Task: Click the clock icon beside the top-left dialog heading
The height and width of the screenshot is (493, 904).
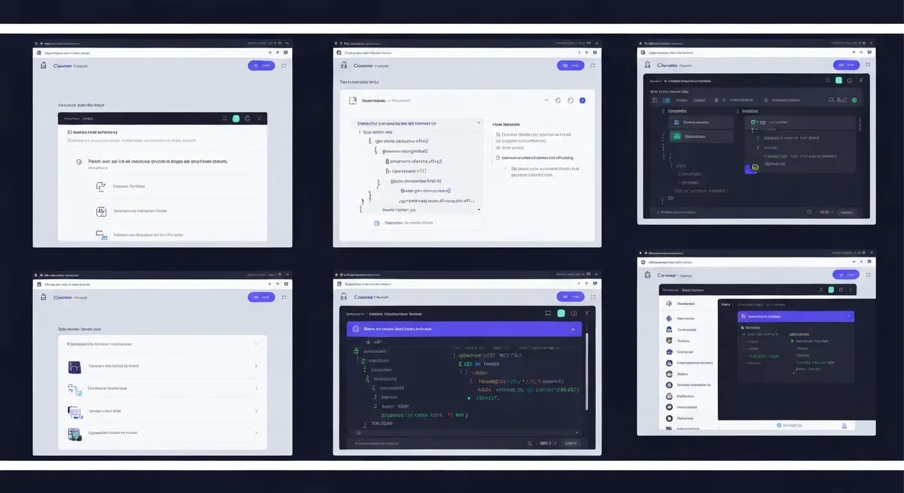Action: point(79,162)
